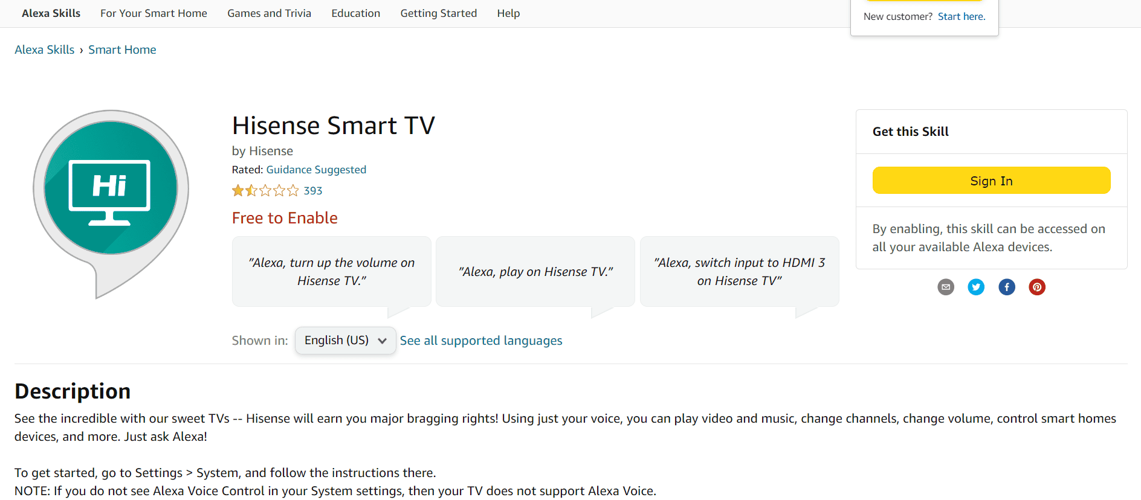The width and height of the screenshot is (1141, 500).
Task: Go to For Your Smart Home tab
Action: tap(154, 13)
